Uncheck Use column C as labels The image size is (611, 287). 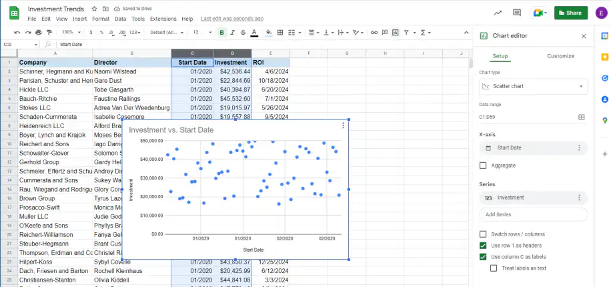coord(483,256)
